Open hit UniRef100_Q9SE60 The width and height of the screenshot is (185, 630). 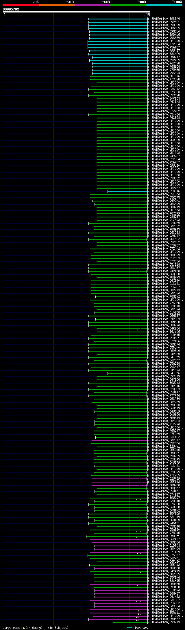point(166,38)
